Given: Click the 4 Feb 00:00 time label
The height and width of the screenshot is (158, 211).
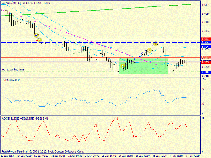Looking at the screenshot, I should [176, 156].
